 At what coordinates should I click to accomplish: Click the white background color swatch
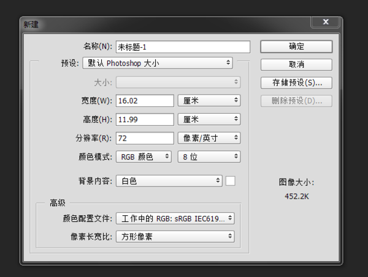click(230, 181)
